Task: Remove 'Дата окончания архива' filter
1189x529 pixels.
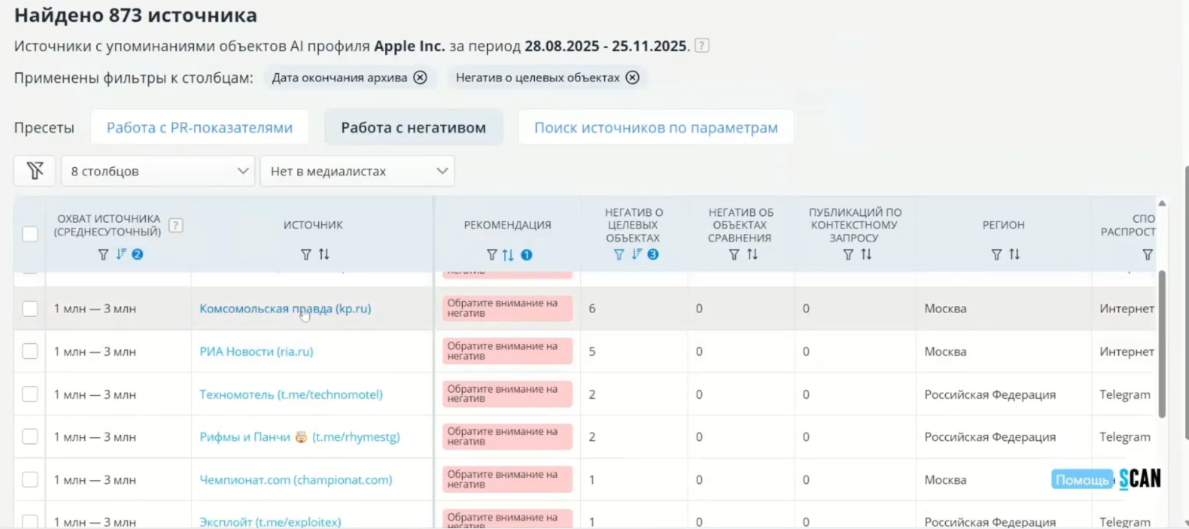Action: point(421,78)
